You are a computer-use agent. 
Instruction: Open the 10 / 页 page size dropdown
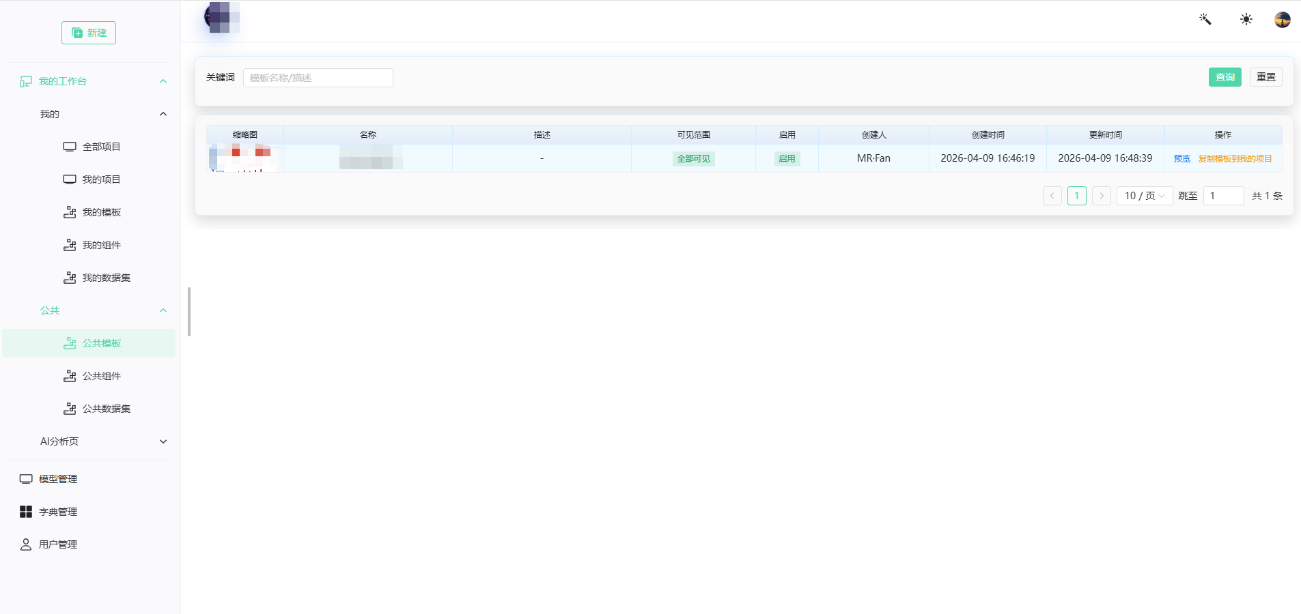(1145, 196)
